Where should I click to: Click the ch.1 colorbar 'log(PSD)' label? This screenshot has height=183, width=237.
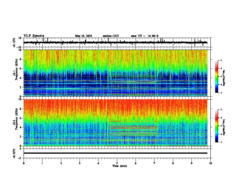coord(224,78)
